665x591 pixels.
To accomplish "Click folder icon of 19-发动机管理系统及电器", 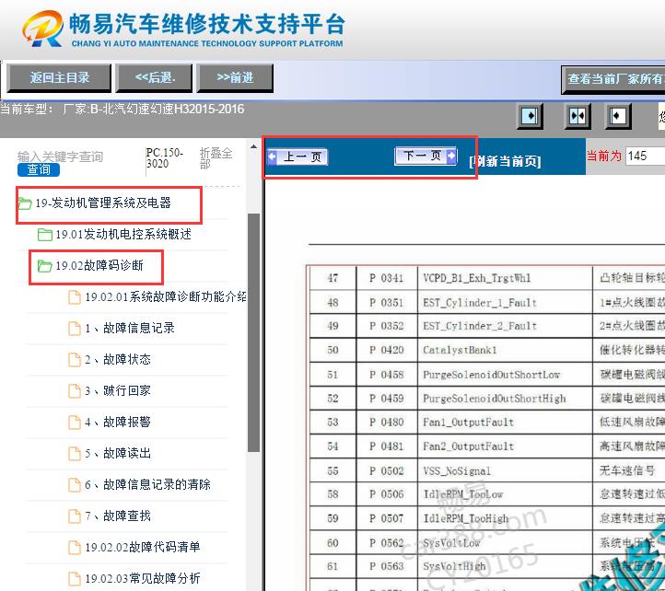I will 25,203.
